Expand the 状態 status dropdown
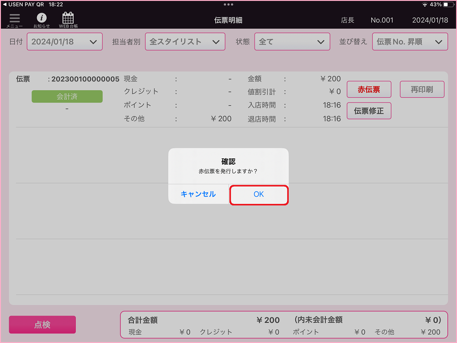Image resolution: width=457 pixels, height=343 pixels. 292,42
